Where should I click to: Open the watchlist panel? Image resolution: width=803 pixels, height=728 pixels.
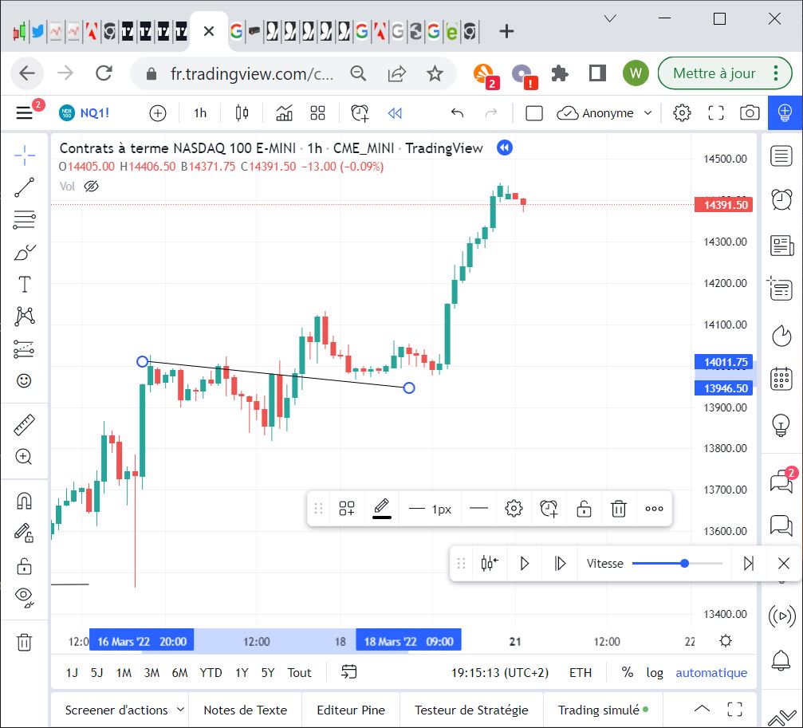[x=781, y=155]
